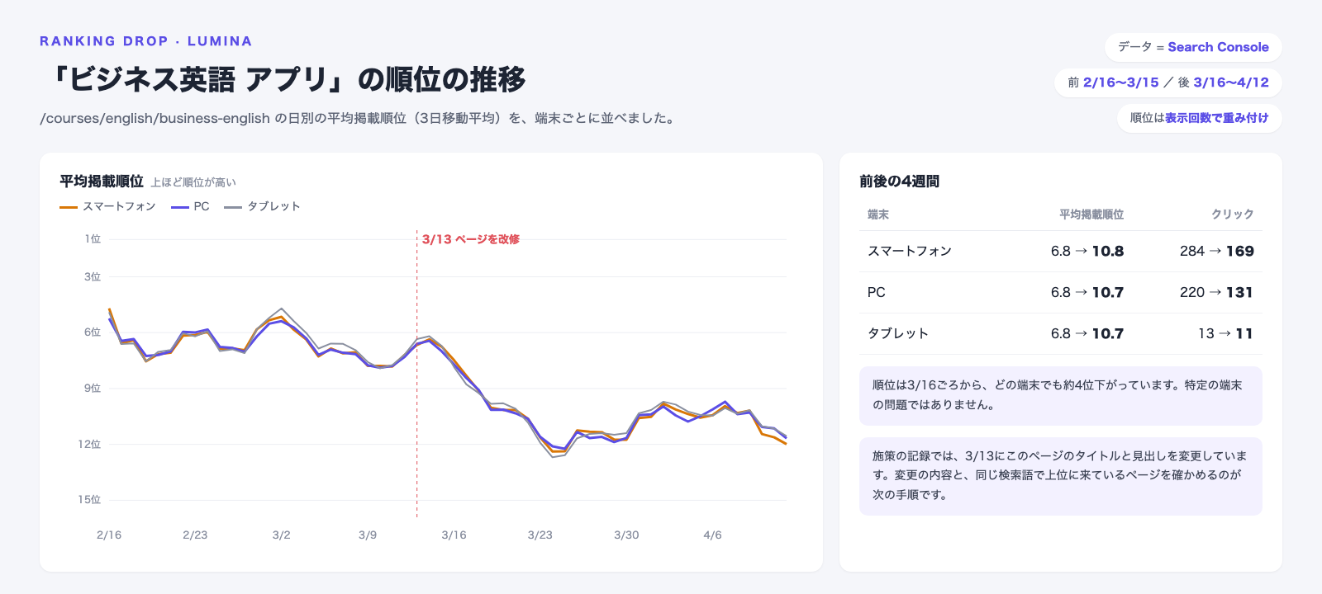The image size is (1322, 594).
Task: Click the 平均掲載順位 chart heading
Action: coord(102,181)
